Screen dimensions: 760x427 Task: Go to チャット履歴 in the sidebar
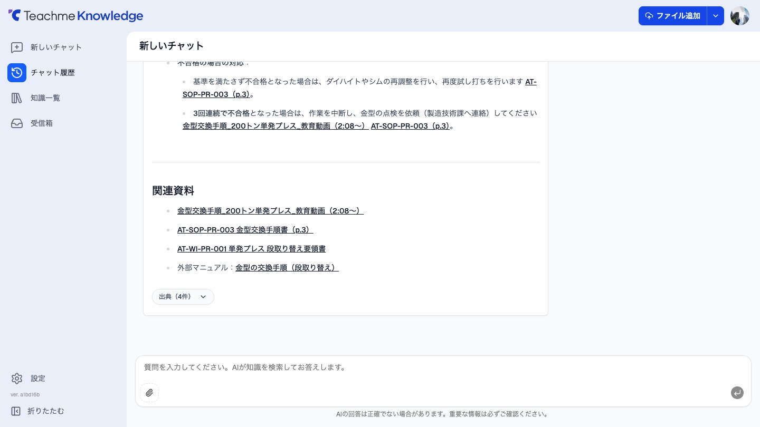(x=53, y=73)
